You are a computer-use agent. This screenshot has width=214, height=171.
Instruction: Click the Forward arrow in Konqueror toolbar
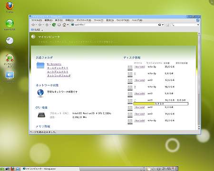point(40,25)
